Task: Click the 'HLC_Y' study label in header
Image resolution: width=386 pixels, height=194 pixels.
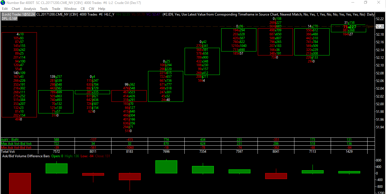Action: click(x=109, y=14)
